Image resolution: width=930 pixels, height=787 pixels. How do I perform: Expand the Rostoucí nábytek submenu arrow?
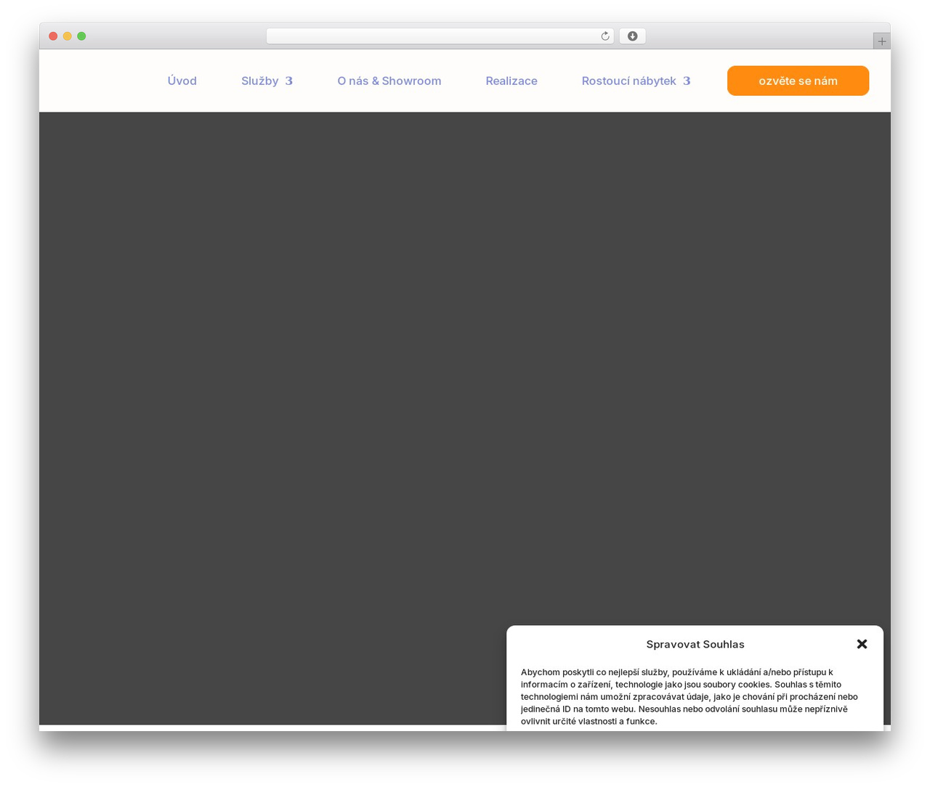686,81
